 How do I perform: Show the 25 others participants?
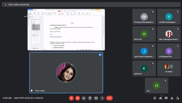(169, 68)
